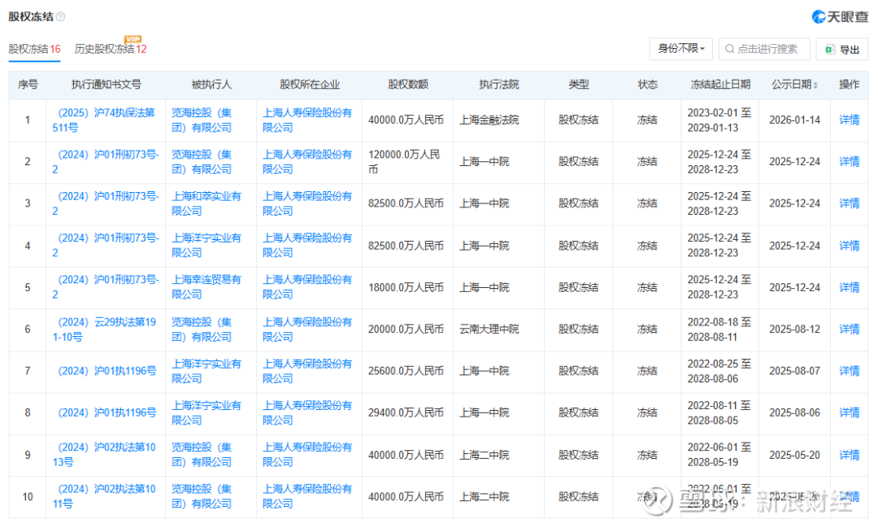Open document (2025)沪74执保法第511号

(x=103, y=120)
